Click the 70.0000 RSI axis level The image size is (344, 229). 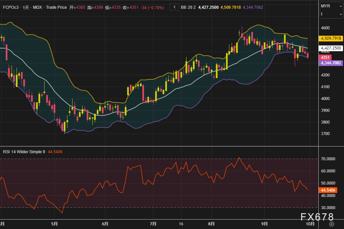pyautogui.click(x=328, y=159)
